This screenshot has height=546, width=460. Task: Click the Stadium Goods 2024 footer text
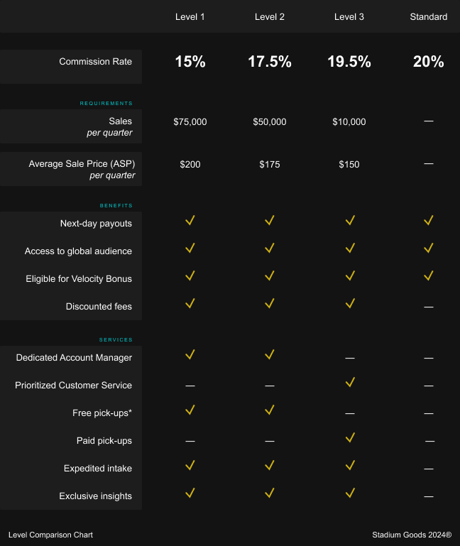pyautogui.click(x=412, y=535)
